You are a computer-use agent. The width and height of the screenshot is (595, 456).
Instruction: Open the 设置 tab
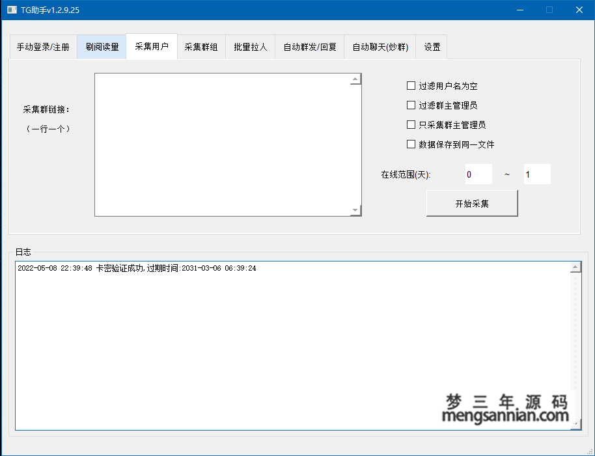(432, 47)
